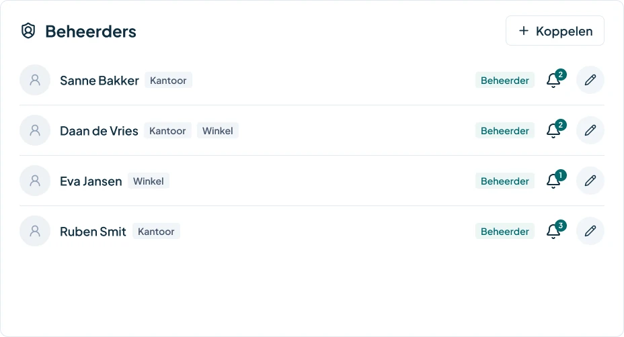Edit Eva Jansen with pencil icon
624x337 pixels.
tap(590, 181)
